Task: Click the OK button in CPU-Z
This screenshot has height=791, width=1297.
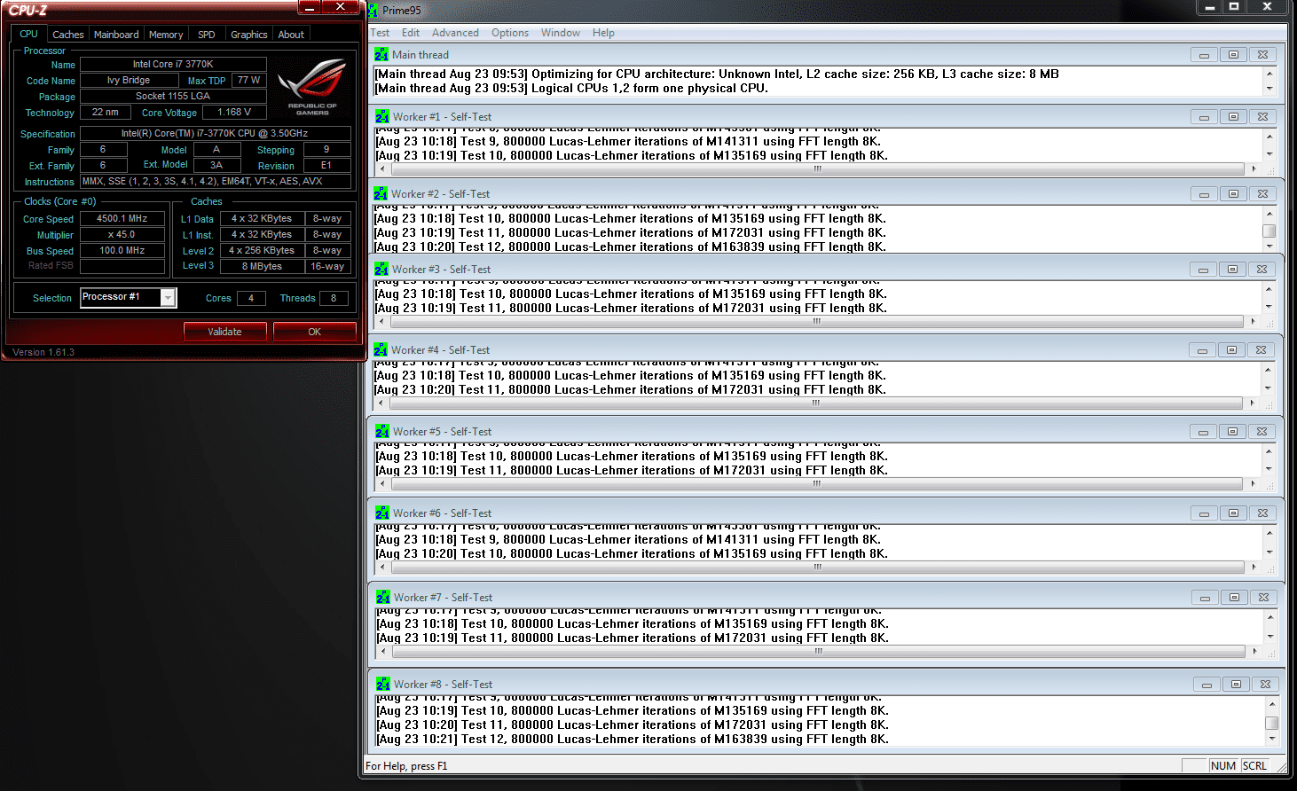Action: click(314, 332)
